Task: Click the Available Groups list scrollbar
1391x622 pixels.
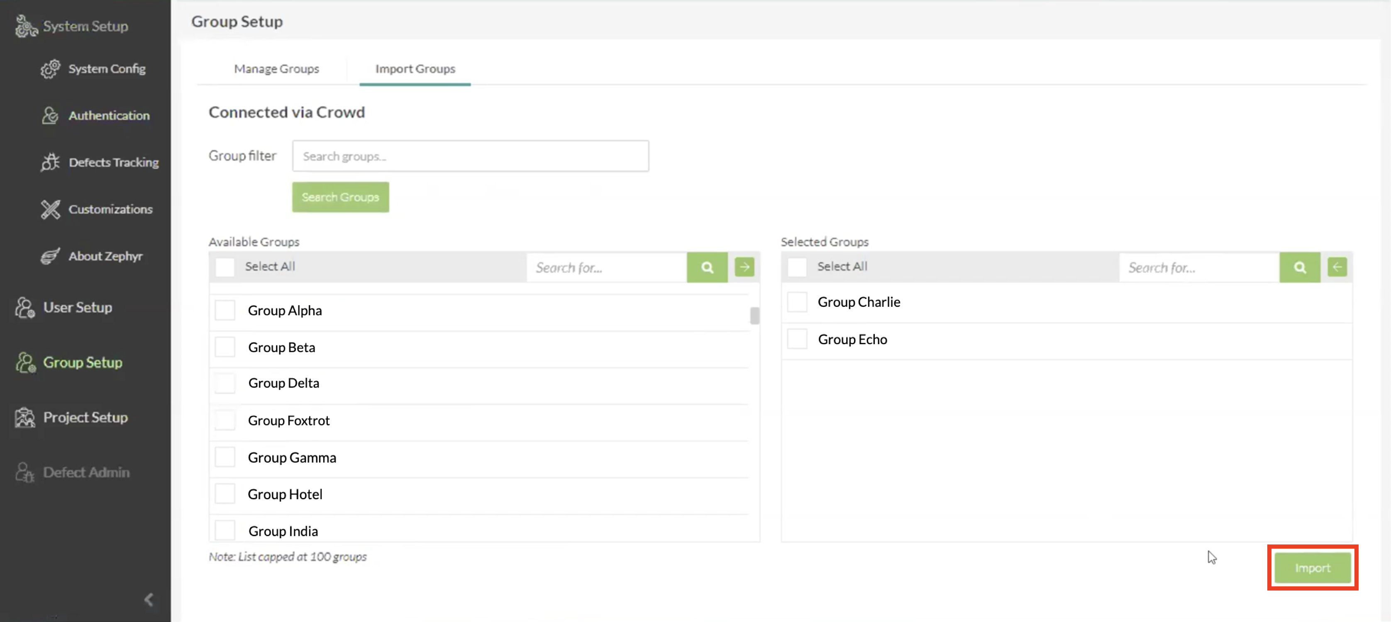Action: (x=754, y=316)
